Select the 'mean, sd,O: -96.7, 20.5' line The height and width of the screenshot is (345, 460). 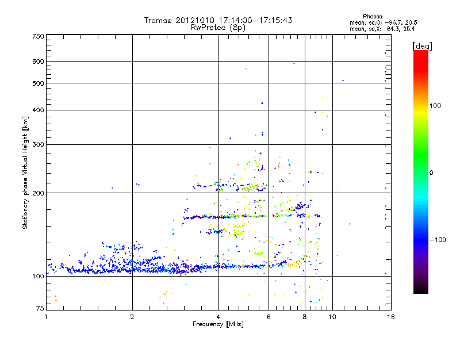pyautogui.click(x=383, y=22)
